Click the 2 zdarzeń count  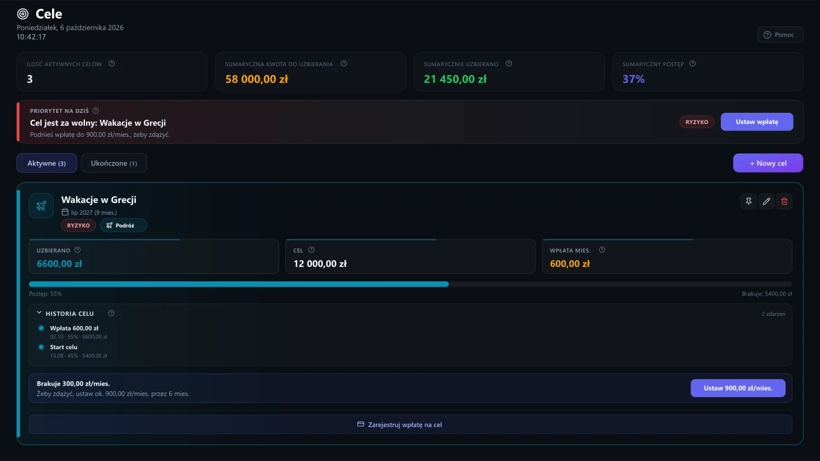(773, 314)
